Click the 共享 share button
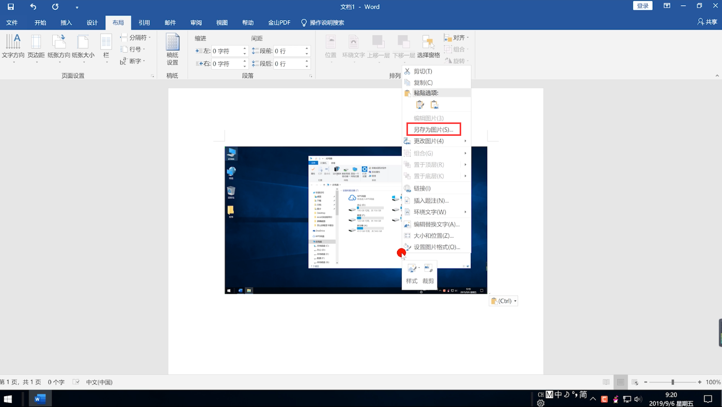This screenshot has height=407, width=722. click(707, 22)
